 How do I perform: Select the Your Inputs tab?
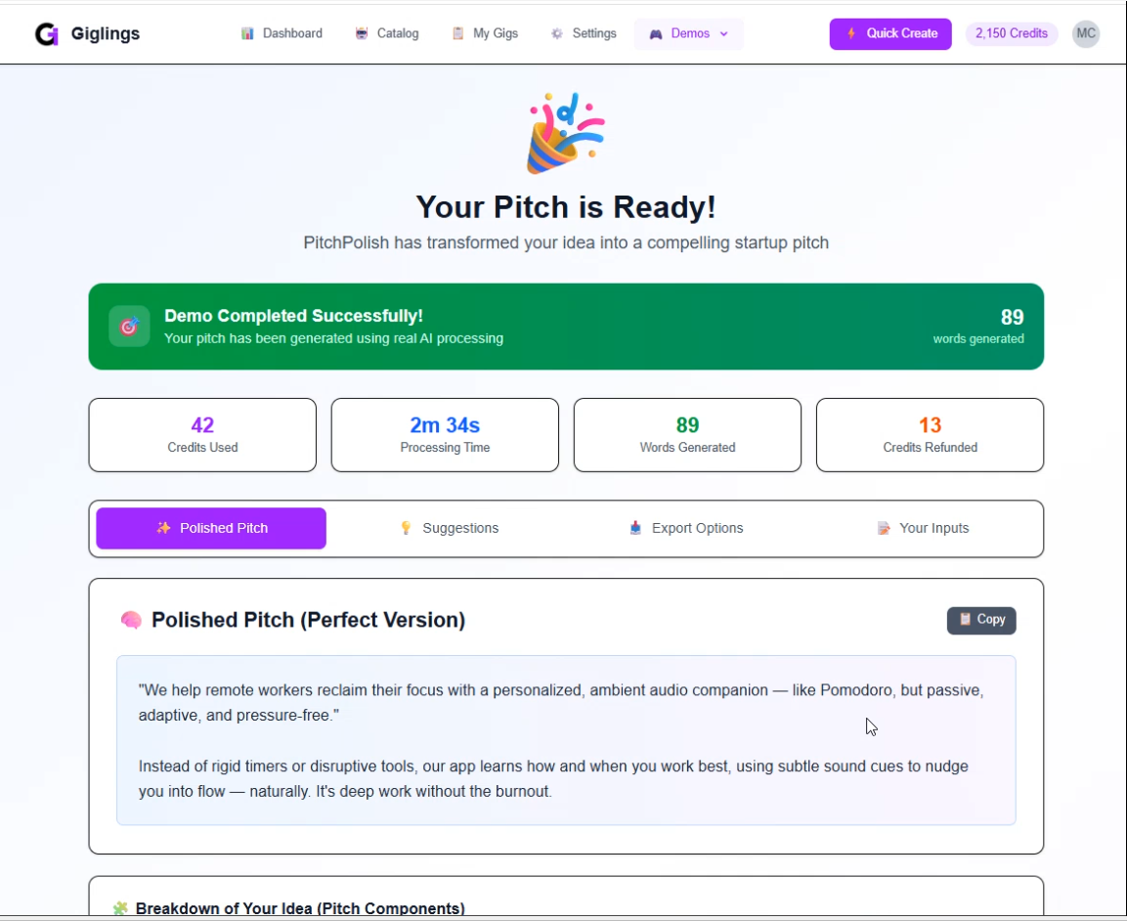pos(923,528)
